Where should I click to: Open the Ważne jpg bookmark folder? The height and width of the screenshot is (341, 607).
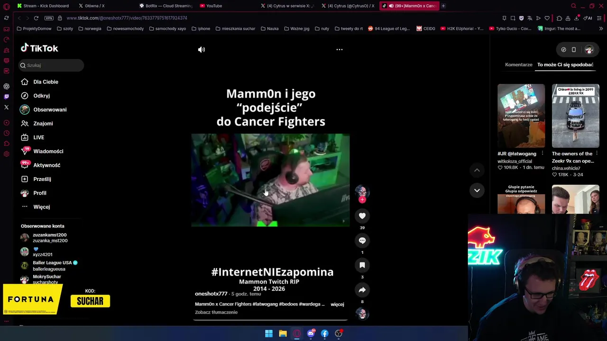point(296,28)
